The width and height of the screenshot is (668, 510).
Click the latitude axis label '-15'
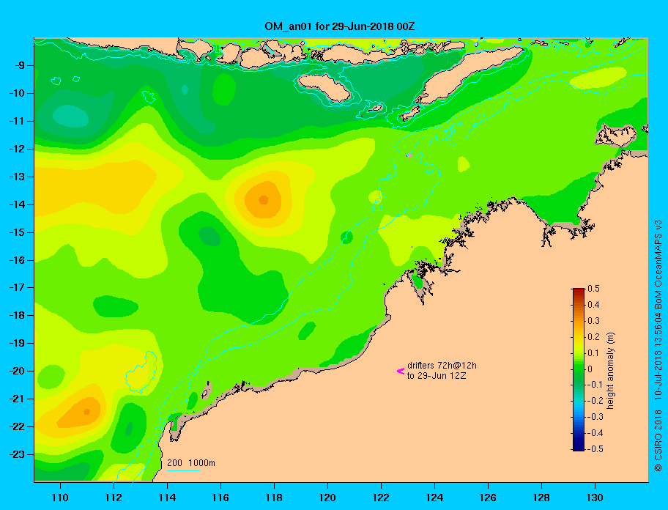coord(17,232)
